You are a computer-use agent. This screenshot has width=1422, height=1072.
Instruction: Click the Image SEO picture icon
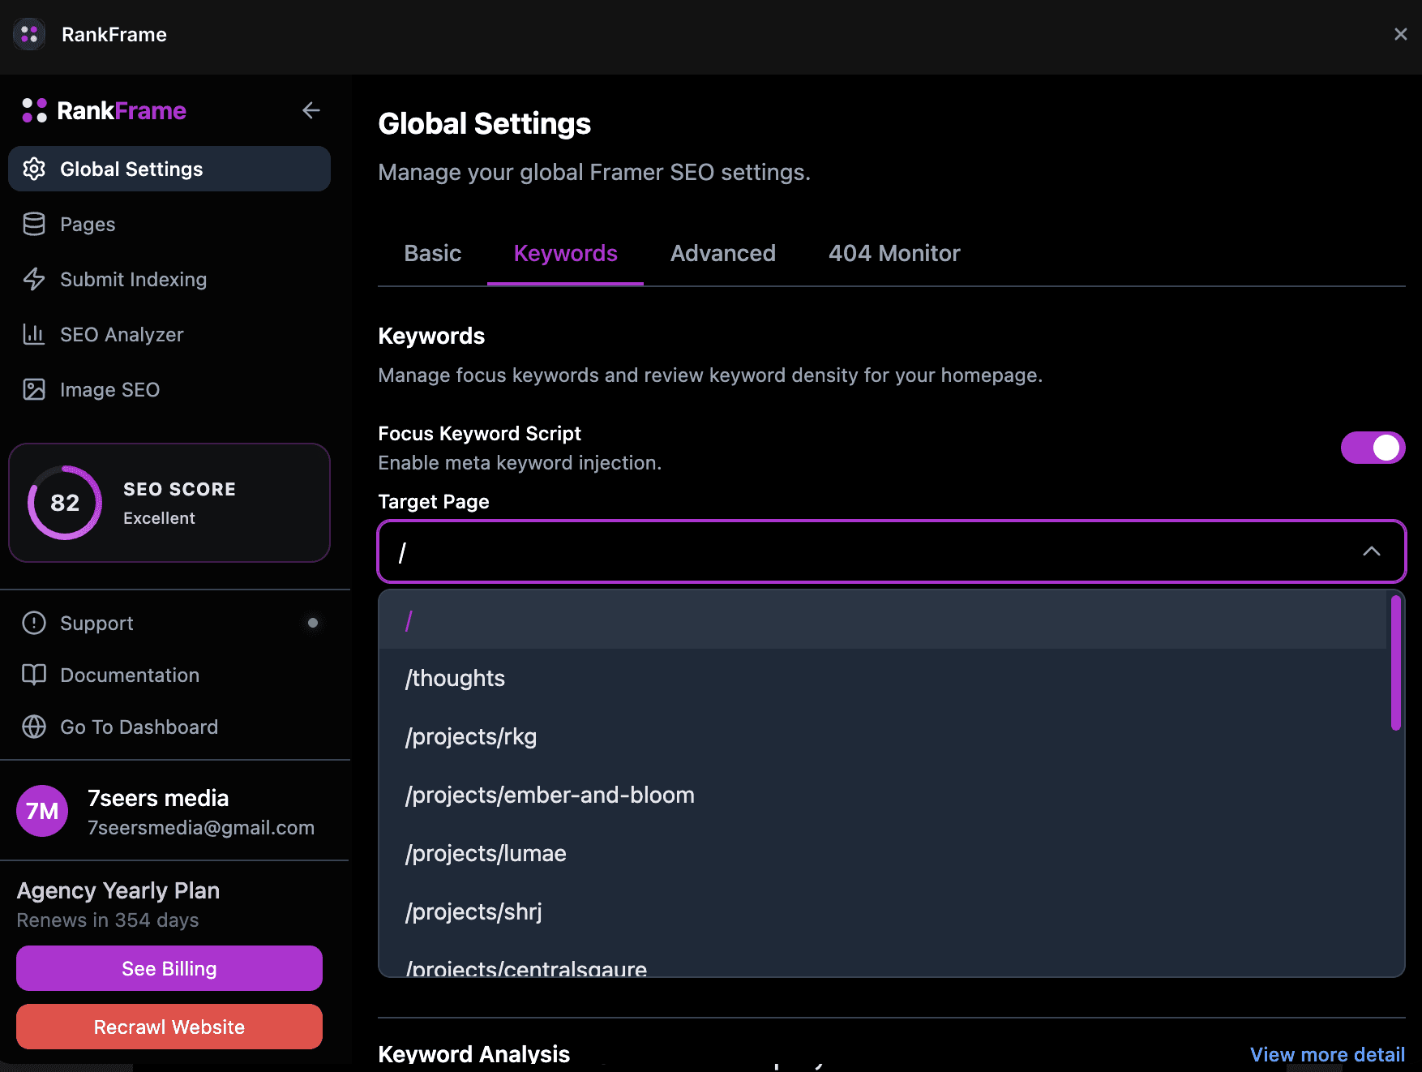click(34, 389)
